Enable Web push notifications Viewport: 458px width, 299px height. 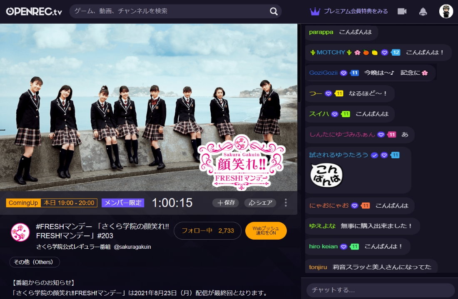[x=266, y=231]
